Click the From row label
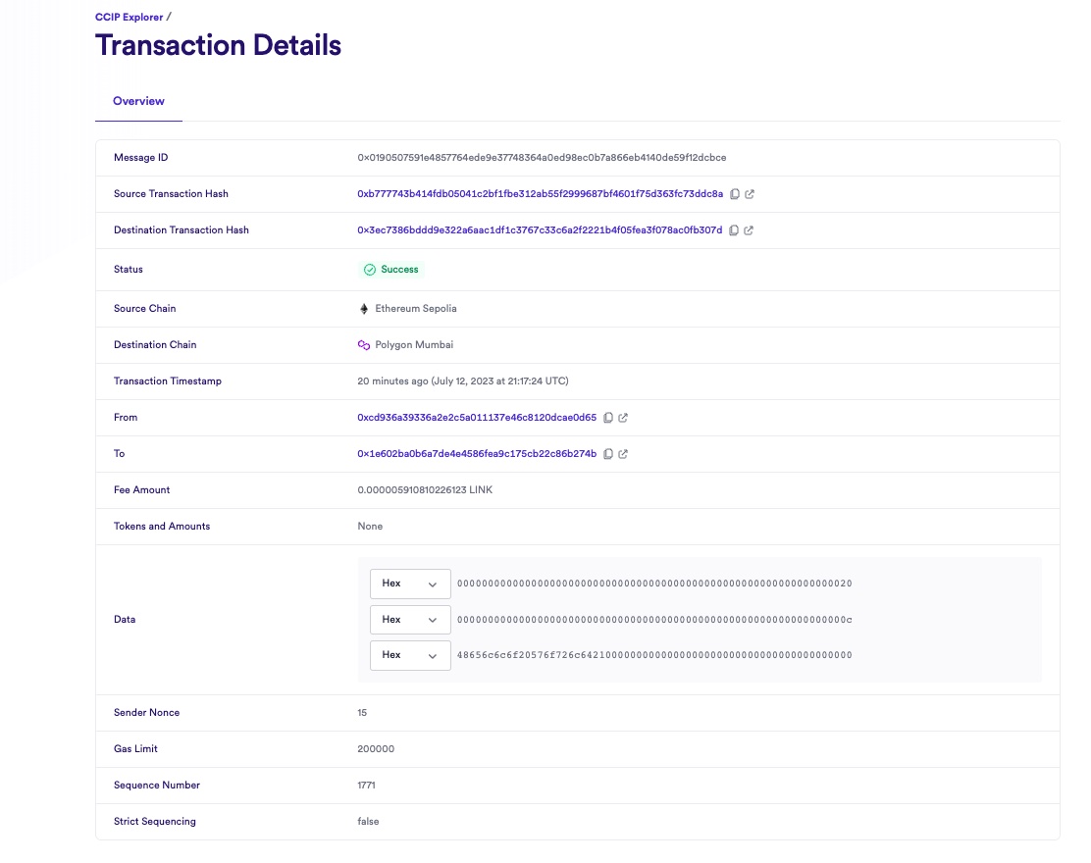Image resolution: width=1091 pixels, height=863 pixels. pos(126,418)
